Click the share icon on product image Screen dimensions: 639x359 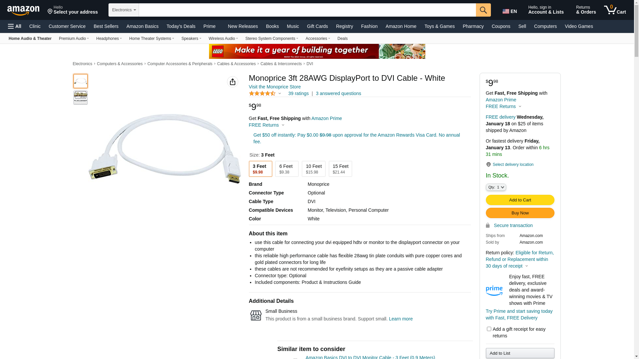[x=233, y=82]
